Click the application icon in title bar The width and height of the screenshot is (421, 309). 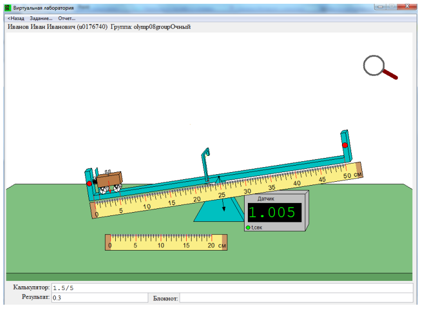tap(8, 8)
